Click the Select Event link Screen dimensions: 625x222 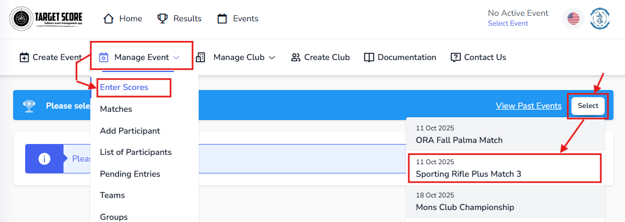pyautogui.click(x=508, y=23)
